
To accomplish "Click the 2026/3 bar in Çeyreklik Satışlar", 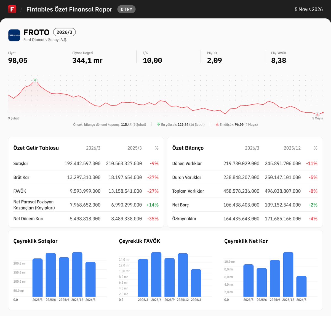I will pos(90,279).
